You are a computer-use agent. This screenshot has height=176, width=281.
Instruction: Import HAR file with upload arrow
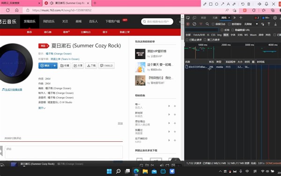point(269,24)
